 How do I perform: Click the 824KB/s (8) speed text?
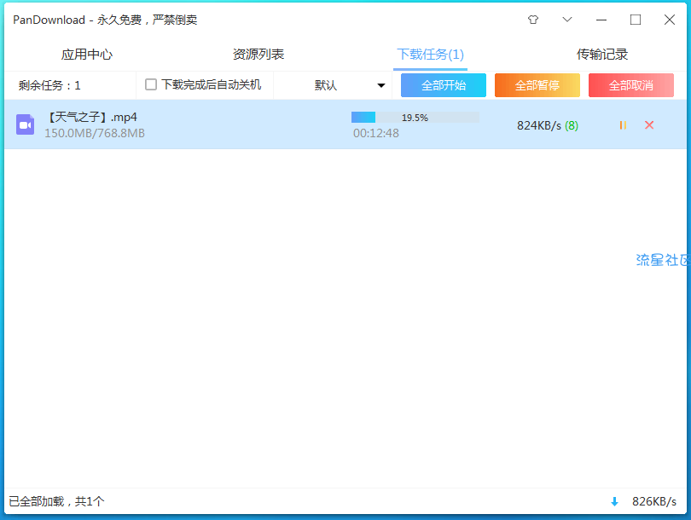click(548, 125)
